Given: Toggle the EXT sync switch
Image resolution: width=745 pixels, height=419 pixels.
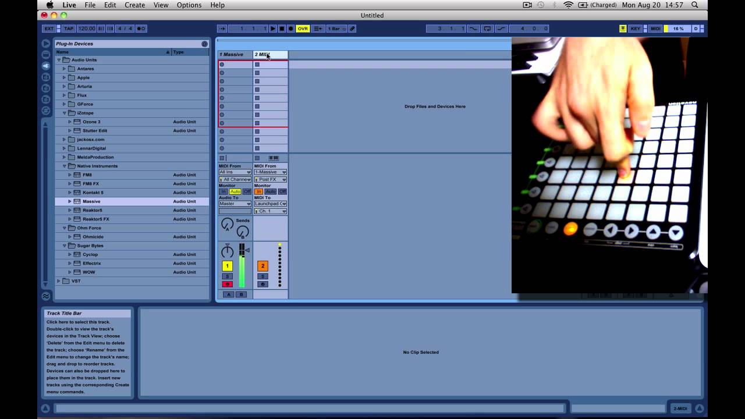Looking at the screenshot, I should click(x=49, y=29).
